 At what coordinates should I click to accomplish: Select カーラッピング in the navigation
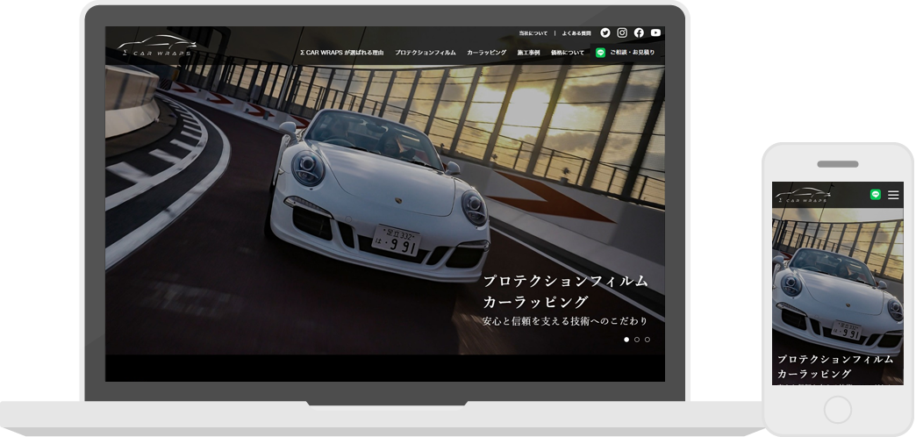tap(486, 53)
